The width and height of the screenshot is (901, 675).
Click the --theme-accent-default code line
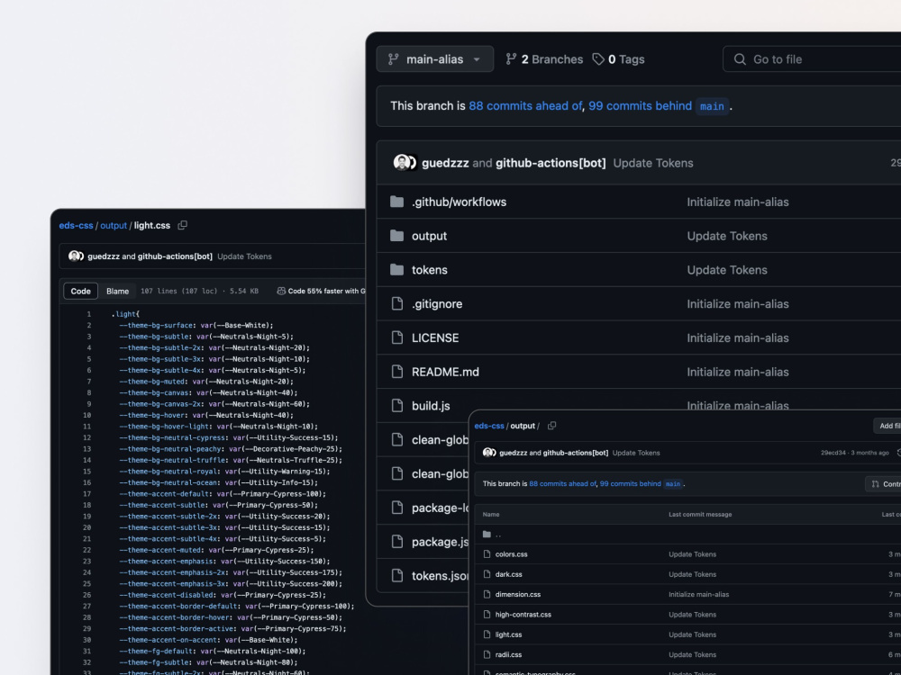223,493
